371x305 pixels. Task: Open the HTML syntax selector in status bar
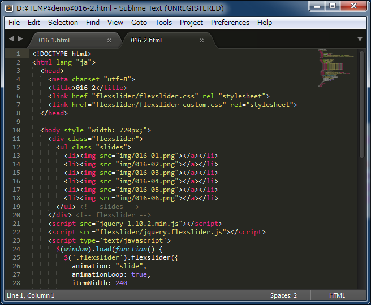pyautogui.click(x=337, y=295)
